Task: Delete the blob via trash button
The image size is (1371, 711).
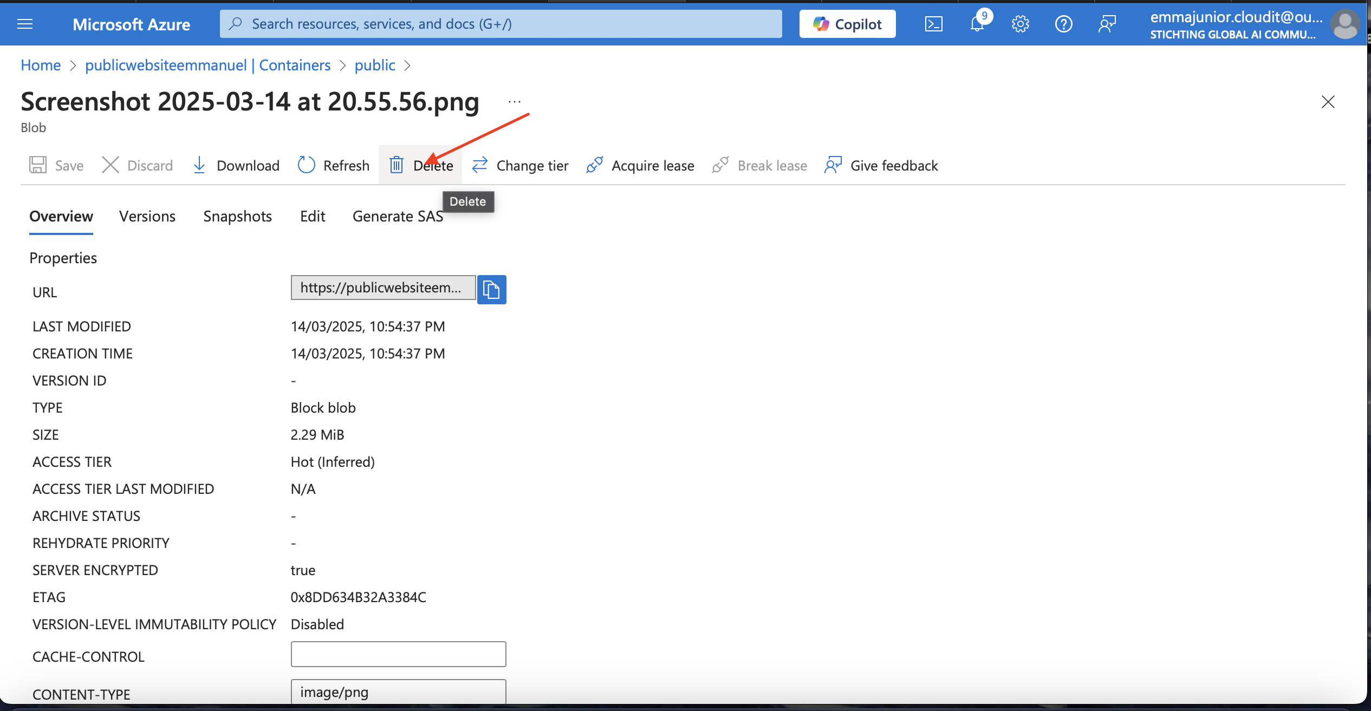Action: pyautogui.click(x=421, y=165)
